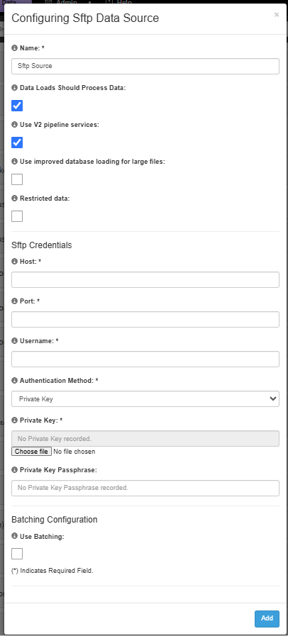Click info icon beside Use V2 pipeline services
Image resolution: width=288 pixels, height=636 pixels.
point(15,125)
